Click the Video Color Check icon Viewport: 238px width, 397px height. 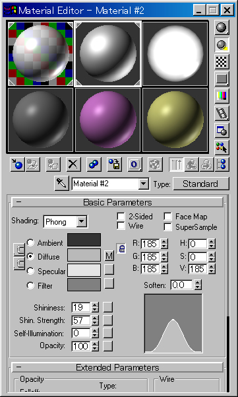click(222, 96)
